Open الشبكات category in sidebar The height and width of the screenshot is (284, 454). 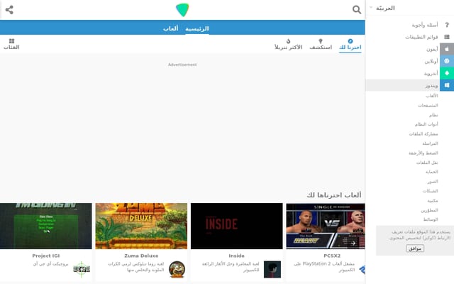pyautogui.click(x=431, y=191)
